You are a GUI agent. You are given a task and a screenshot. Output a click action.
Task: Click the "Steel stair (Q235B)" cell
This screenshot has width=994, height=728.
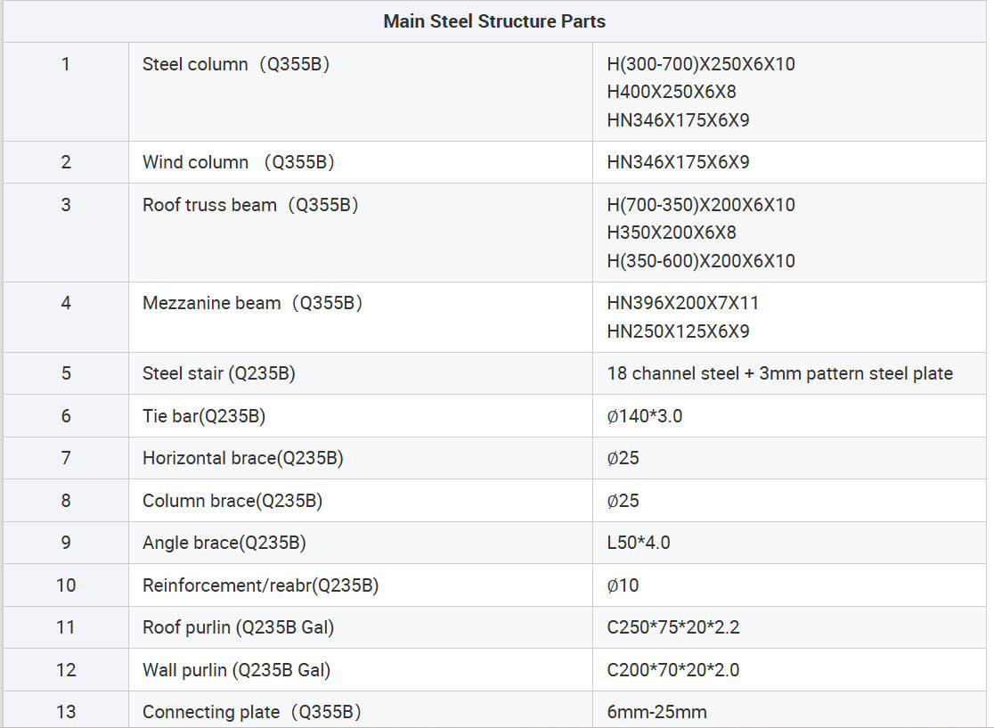pos(218,373)
